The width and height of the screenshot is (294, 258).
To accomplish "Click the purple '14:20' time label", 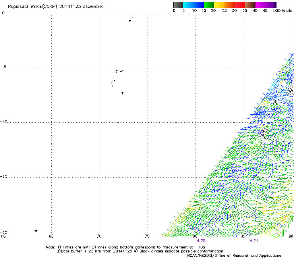I will pos(200,241).
